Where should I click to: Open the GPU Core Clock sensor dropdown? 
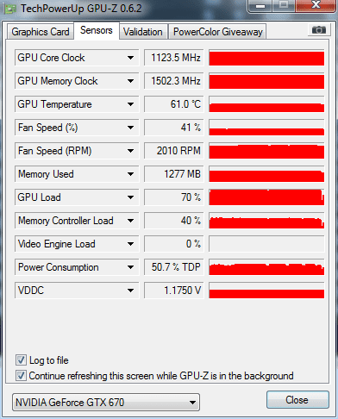(x=130, y=58)
